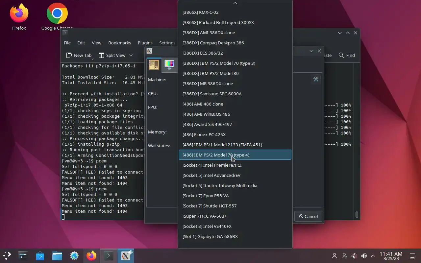Viewport: 421px width, 263px height.
Task: Open the Settings menu in Konsole
Action: [167, 43]
